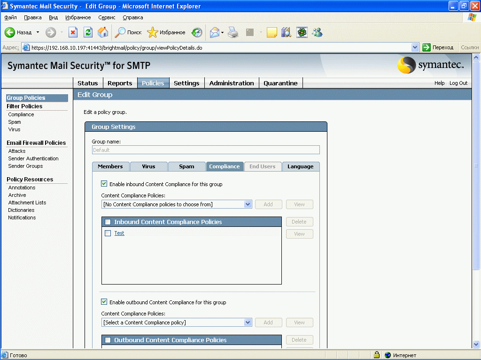Open Compliance under Filter Policies

point(21,114)
